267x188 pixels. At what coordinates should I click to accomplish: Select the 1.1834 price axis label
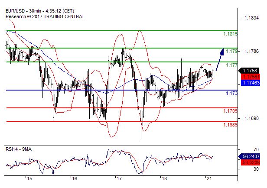pyautogui.click(x=251, y=18)
